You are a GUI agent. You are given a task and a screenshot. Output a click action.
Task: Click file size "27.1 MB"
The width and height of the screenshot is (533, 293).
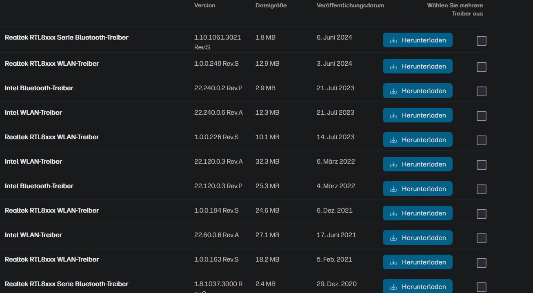(x=267, y=235)
